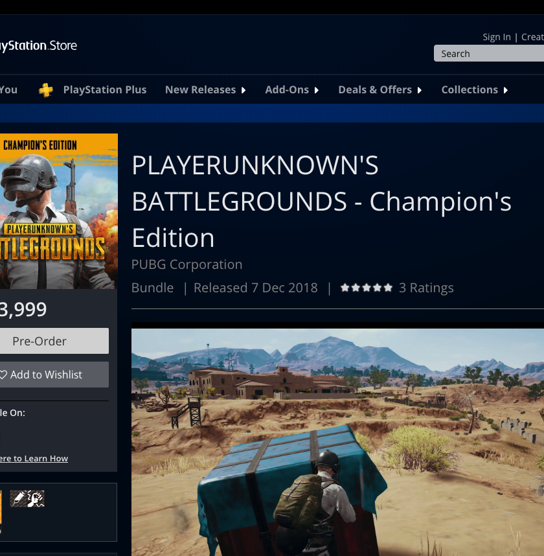Expand the New Releases dropdown arrow
Screen dimensions: 544x556
244,90
